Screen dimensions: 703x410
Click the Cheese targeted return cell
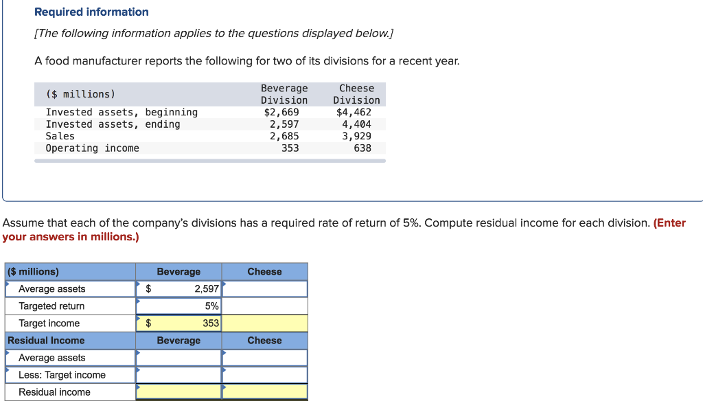point(265,306)
